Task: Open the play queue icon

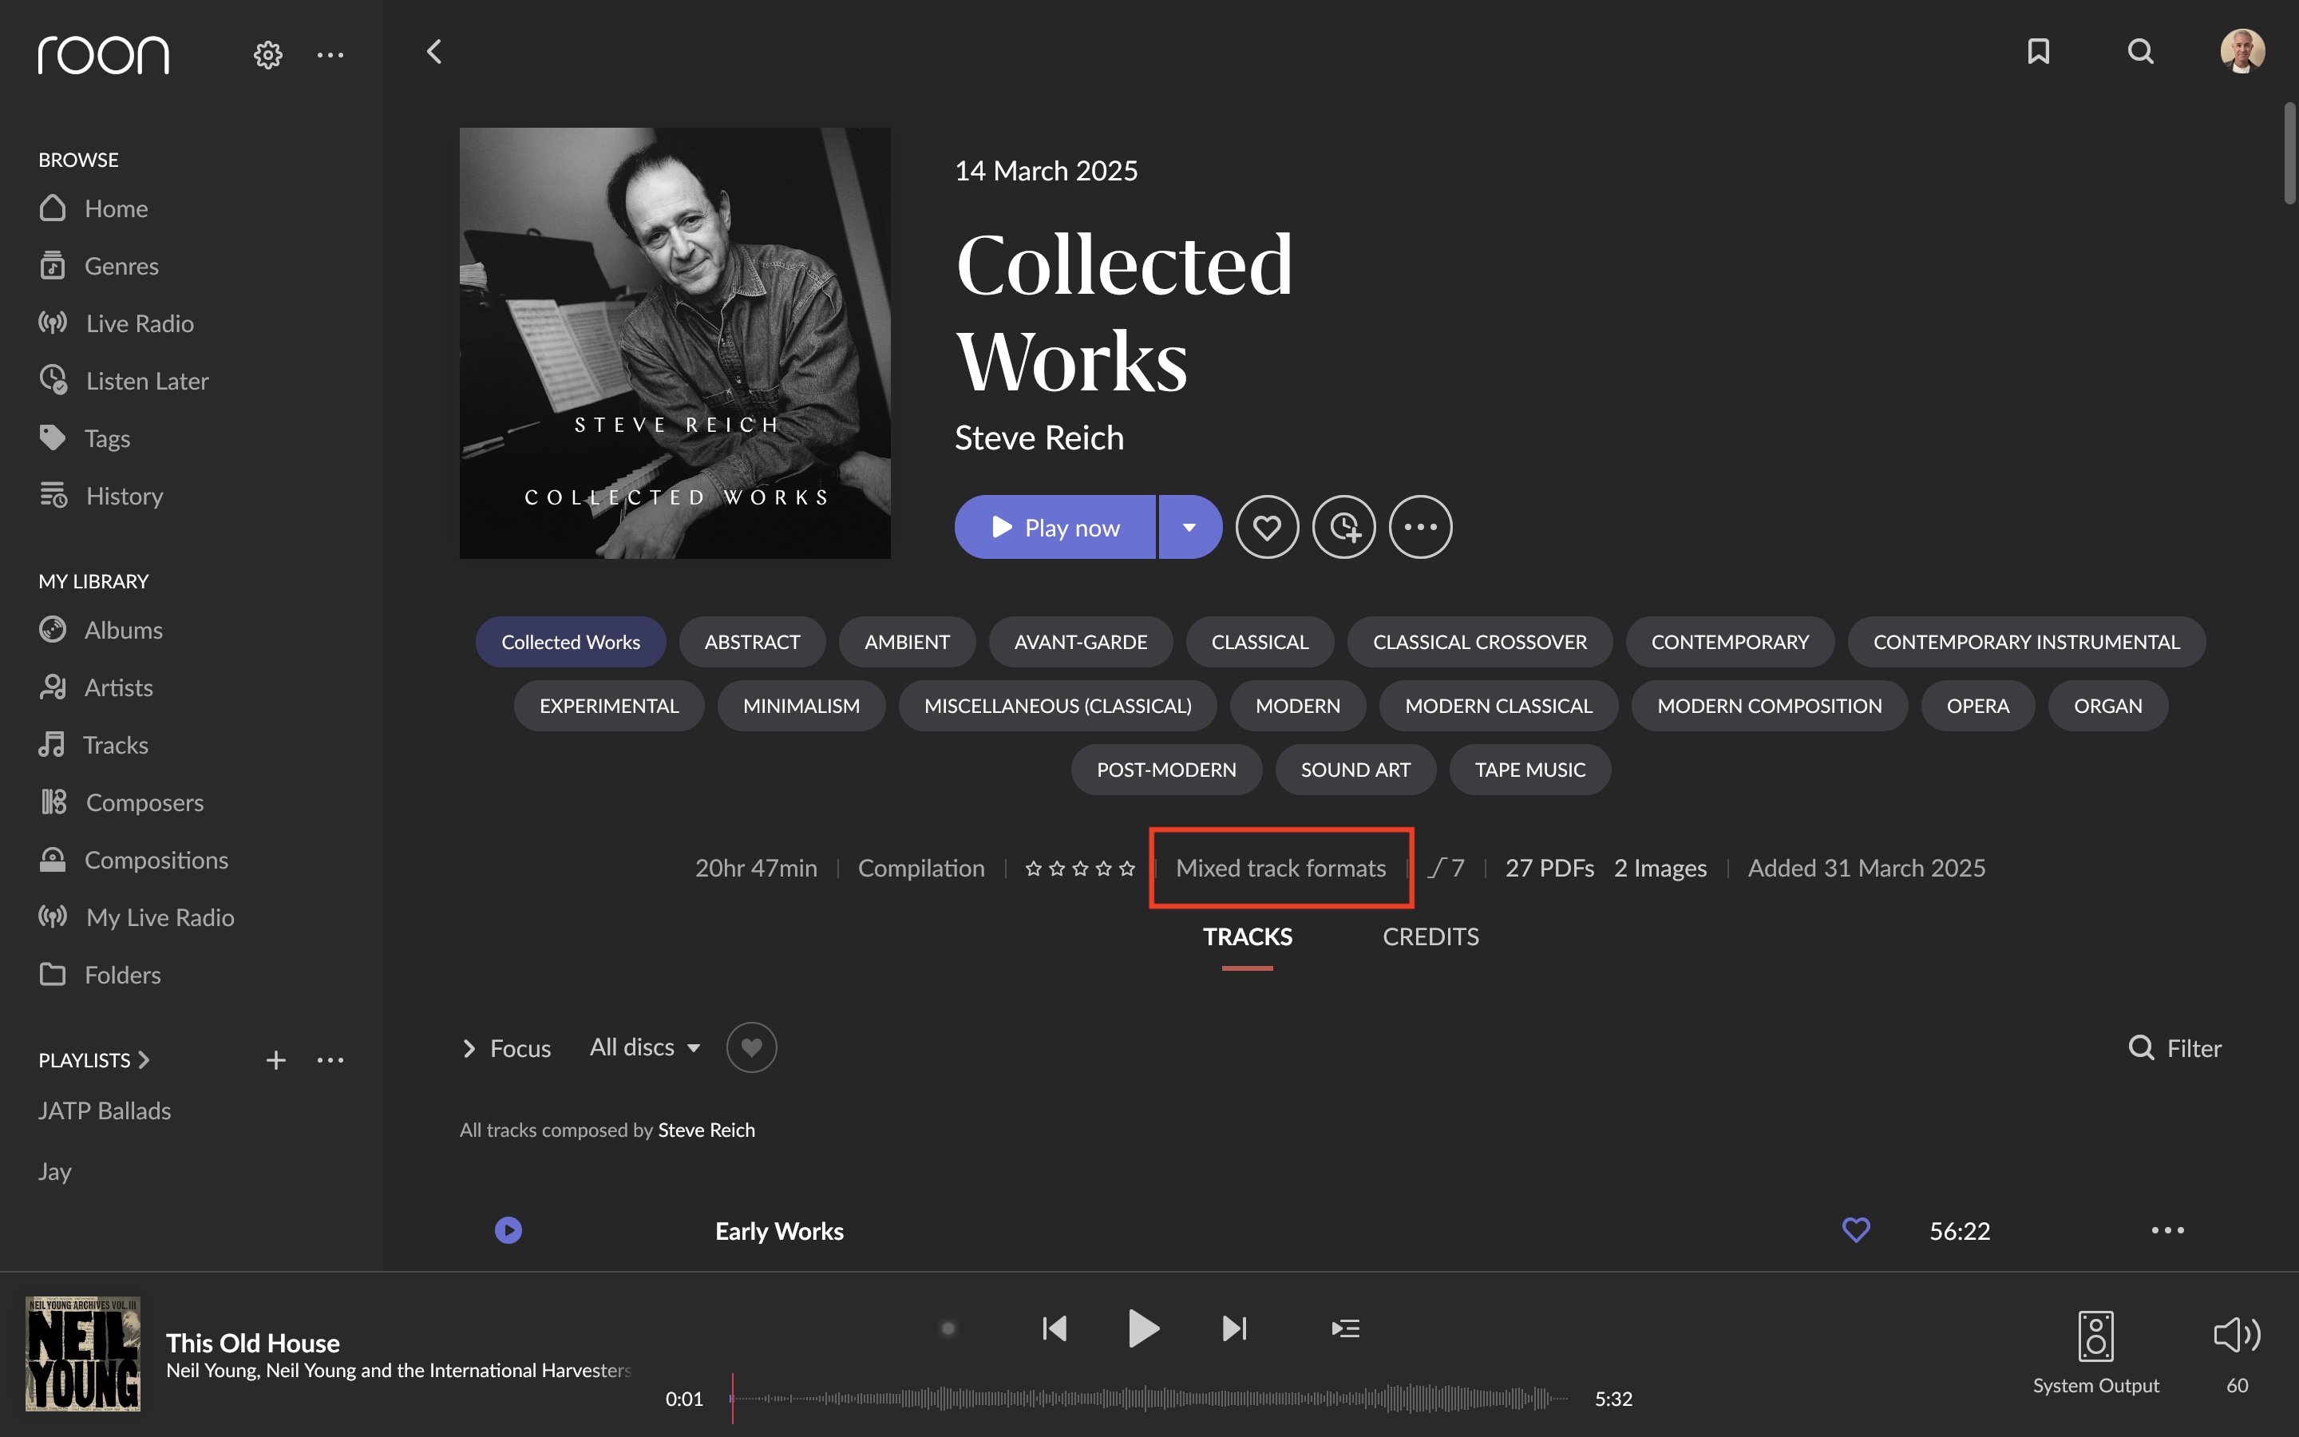Action: tap(1345, 1328)
